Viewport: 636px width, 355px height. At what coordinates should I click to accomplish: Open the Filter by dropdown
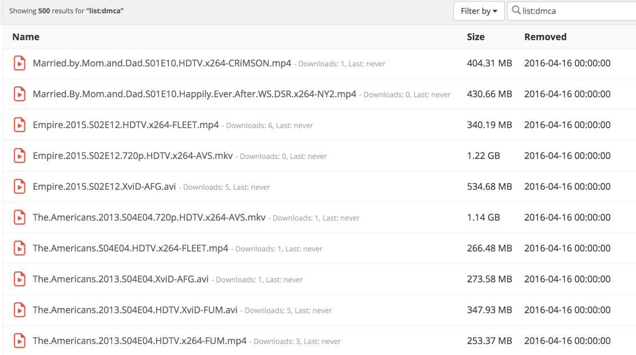479,11
